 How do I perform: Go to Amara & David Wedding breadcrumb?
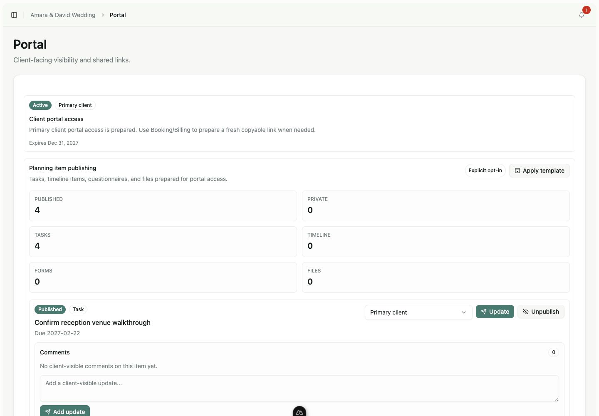(x=63, y=15)
